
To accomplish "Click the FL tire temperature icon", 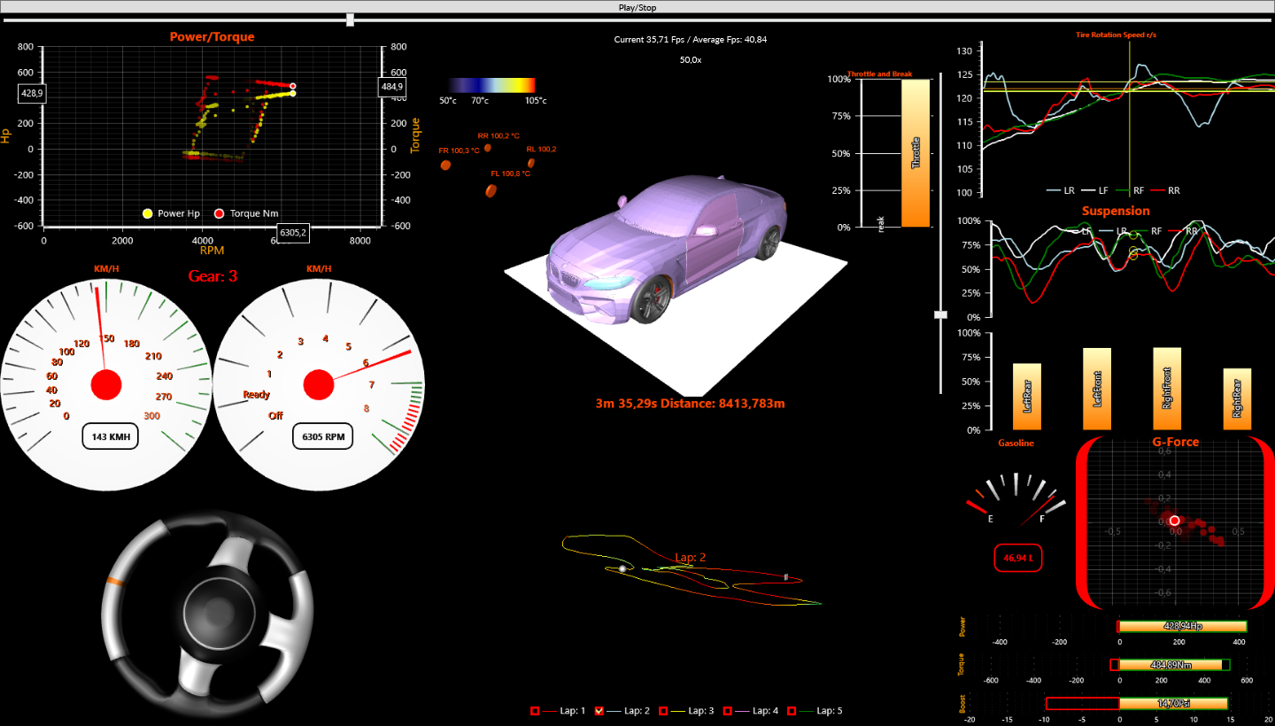I will (491, 190).
